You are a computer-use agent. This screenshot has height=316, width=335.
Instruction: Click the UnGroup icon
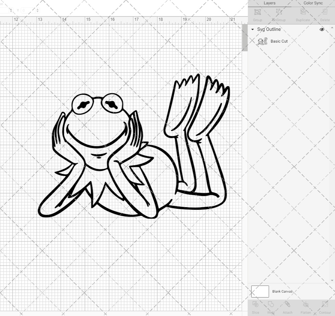pyautogui.click(x=279, y=14)
